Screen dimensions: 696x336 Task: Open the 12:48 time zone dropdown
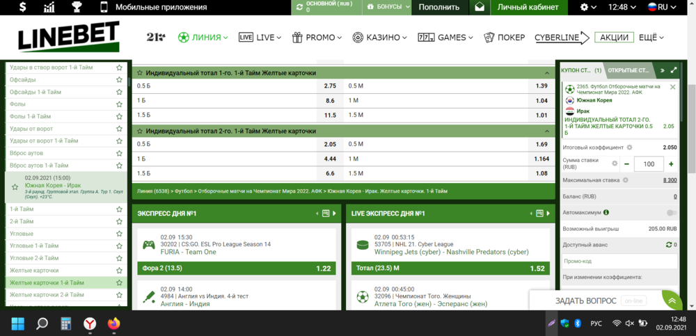click(x=622, y=7)
